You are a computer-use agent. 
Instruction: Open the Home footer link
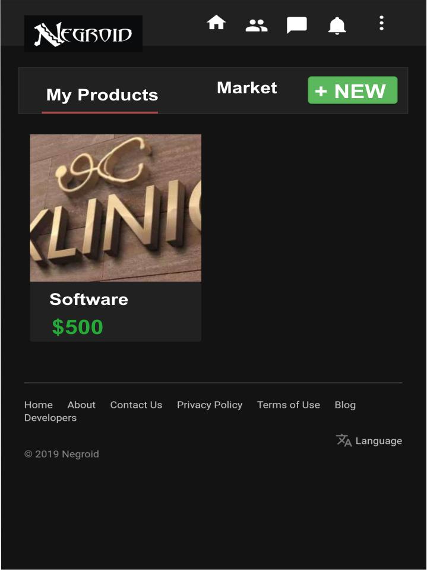(x=39, y=405)
